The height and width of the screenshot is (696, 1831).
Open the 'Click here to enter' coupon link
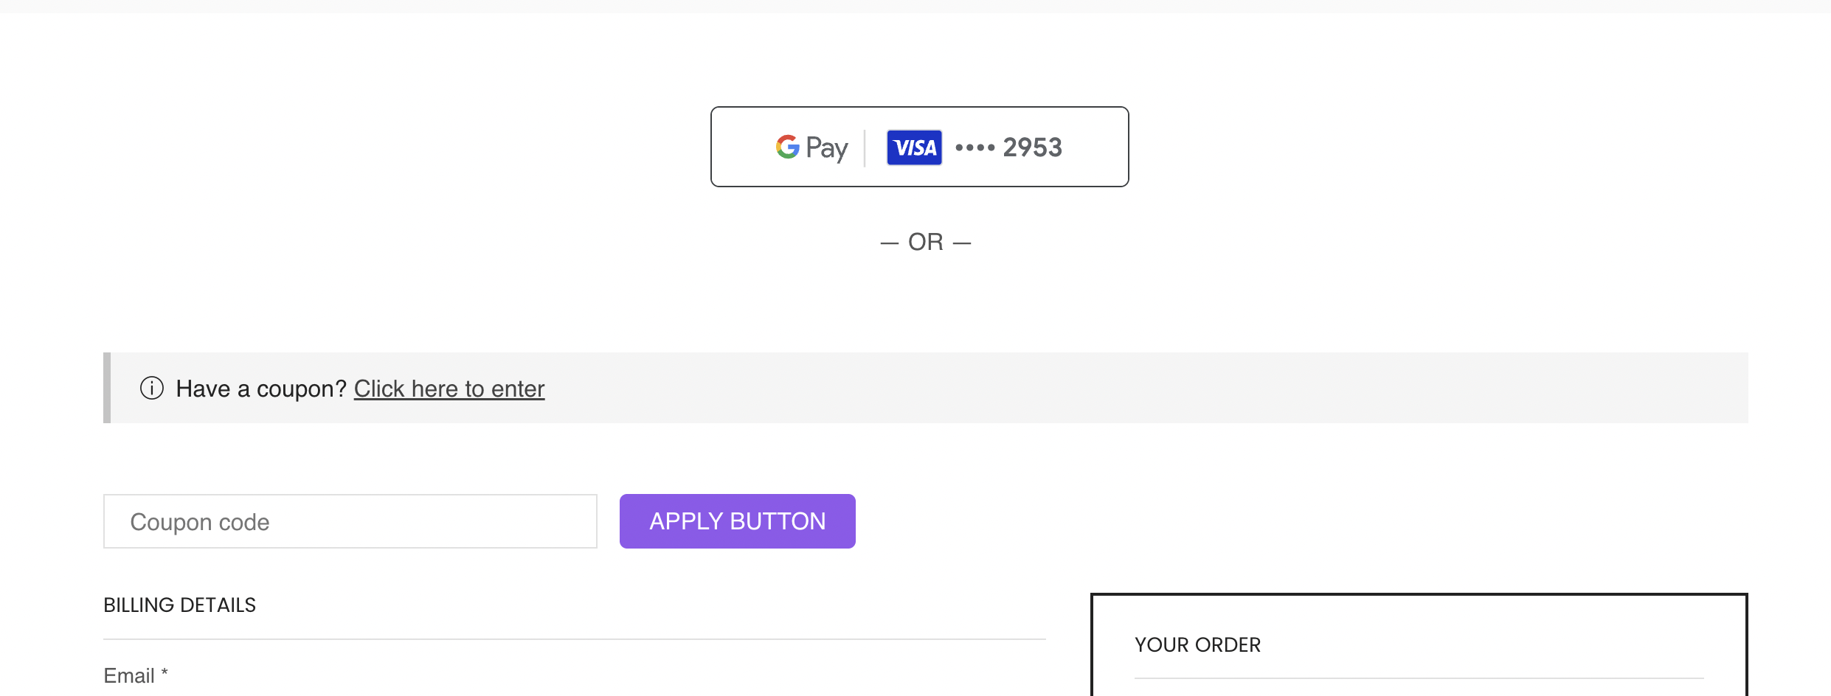[449, 389]
